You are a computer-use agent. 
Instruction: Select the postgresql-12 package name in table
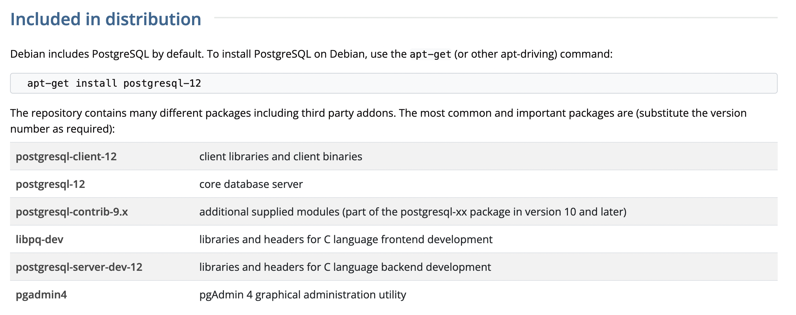51,184
